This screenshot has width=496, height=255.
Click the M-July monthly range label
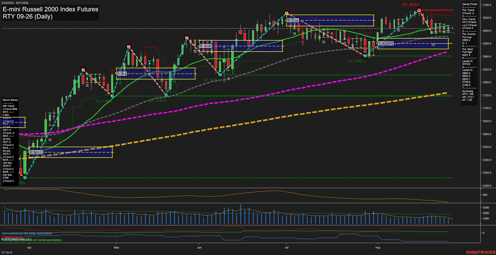(x=293, y=20)
